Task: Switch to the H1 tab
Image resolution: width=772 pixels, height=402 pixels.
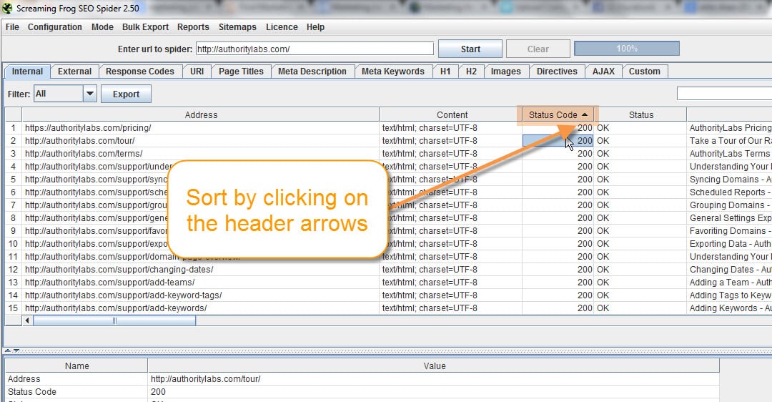Action: tap(445, 72)
